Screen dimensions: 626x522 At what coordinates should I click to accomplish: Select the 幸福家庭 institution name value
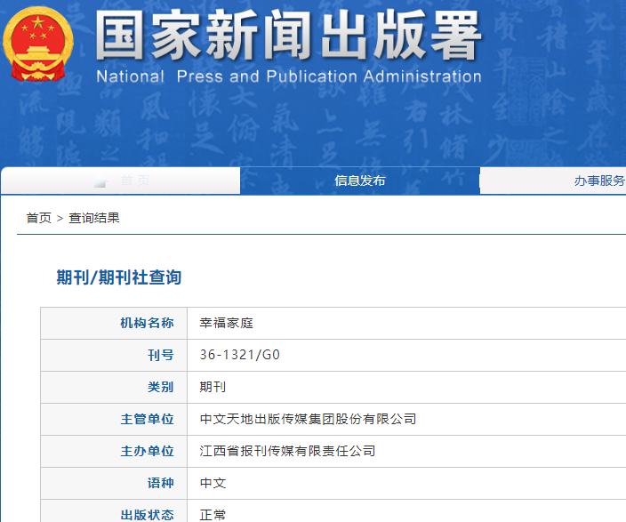click(x=227, y=324)
